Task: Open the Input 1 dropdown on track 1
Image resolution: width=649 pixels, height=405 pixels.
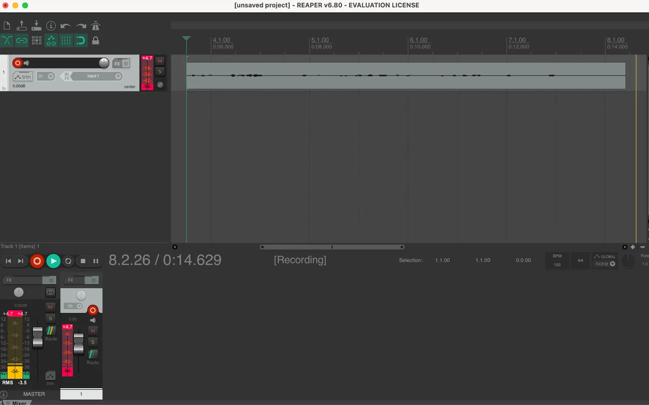Action: click(118, 76)
